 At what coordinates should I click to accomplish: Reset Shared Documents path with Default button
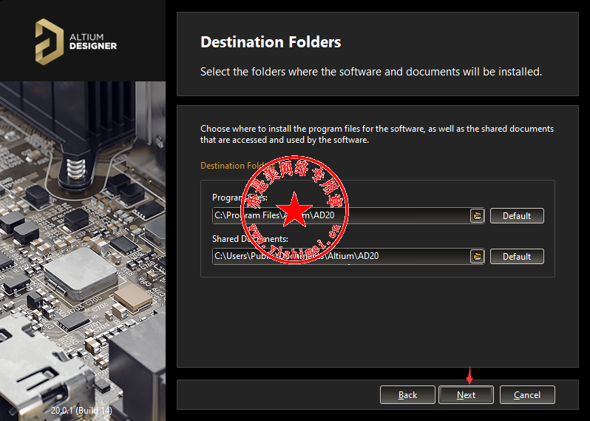point(517,257)
